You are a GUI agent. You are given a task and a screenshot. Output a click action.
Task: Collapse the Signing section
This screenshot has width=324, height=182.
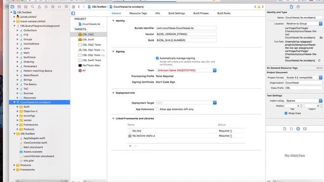click(113, 52)
